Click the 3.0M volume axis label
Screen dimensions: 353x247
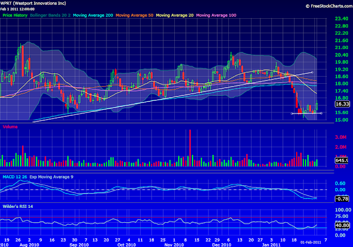coord(341,137)
